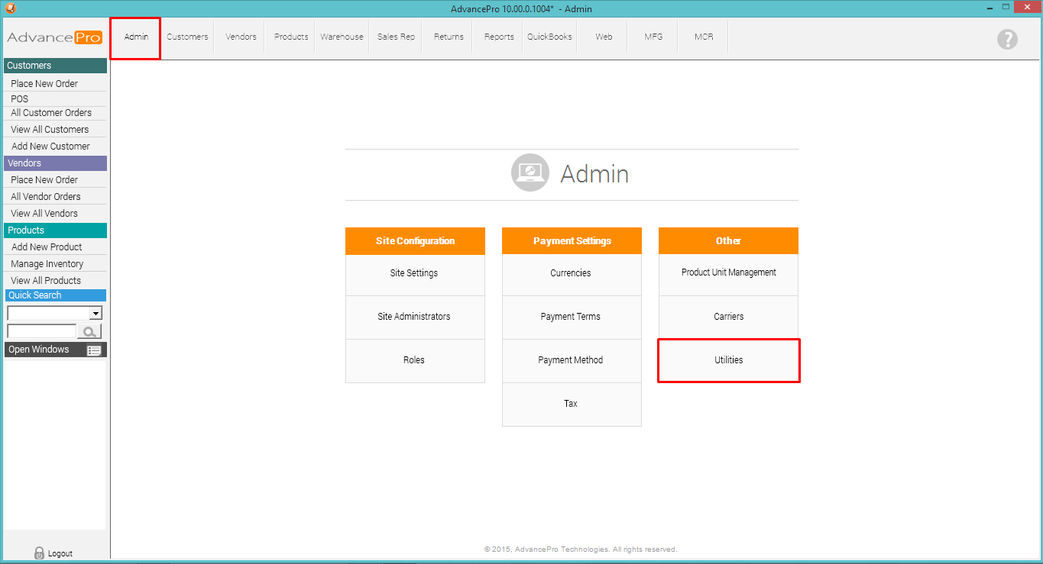The width and height of the screenshot is (1043, 564).
Task: Switch to the QuickBooks tab
Action: [x=549, y=37]
